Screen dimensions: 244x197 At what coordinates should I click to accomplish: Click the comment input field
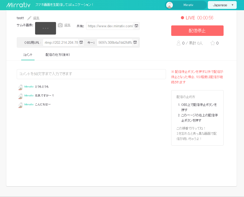coord(91,74)
